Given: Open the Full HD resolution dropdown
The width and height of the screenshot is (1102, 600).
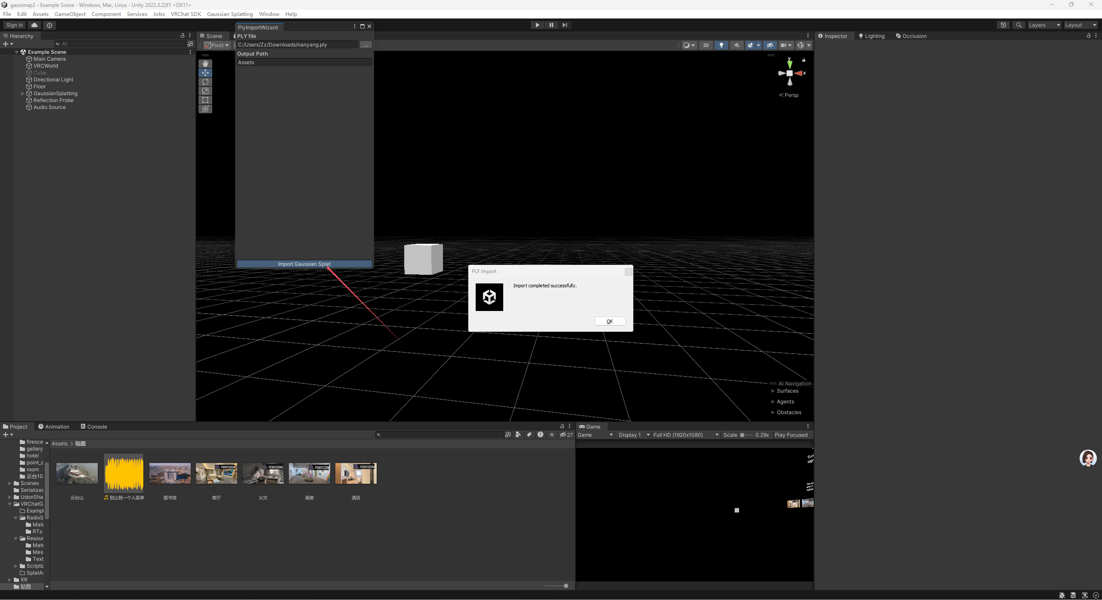Looking at the screenshot, I should tap(686, 435).
